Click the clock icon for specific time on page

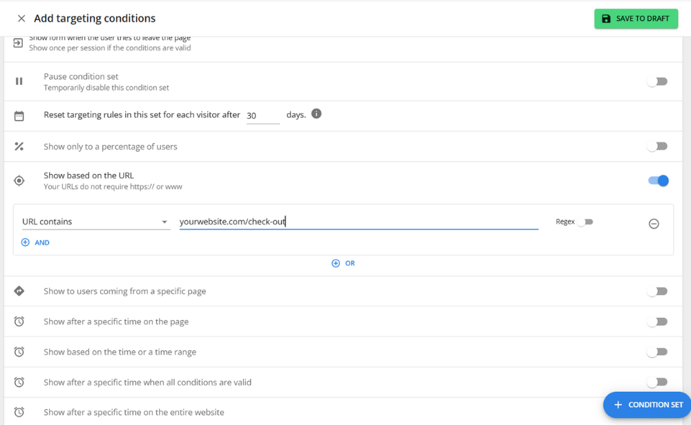(19, 321)
